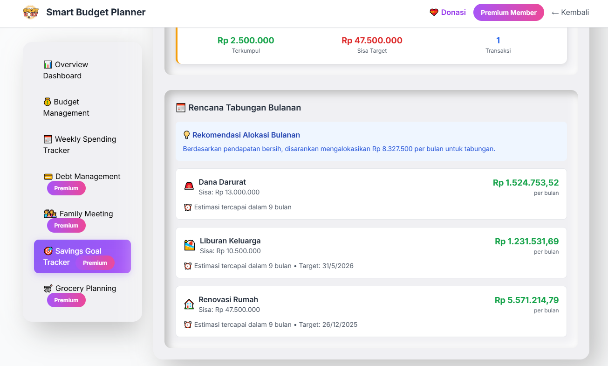This screenshot has width=608, height=366.
Task: Click the siren icon for Dana Darurat
Action: (x=189, y=186)
